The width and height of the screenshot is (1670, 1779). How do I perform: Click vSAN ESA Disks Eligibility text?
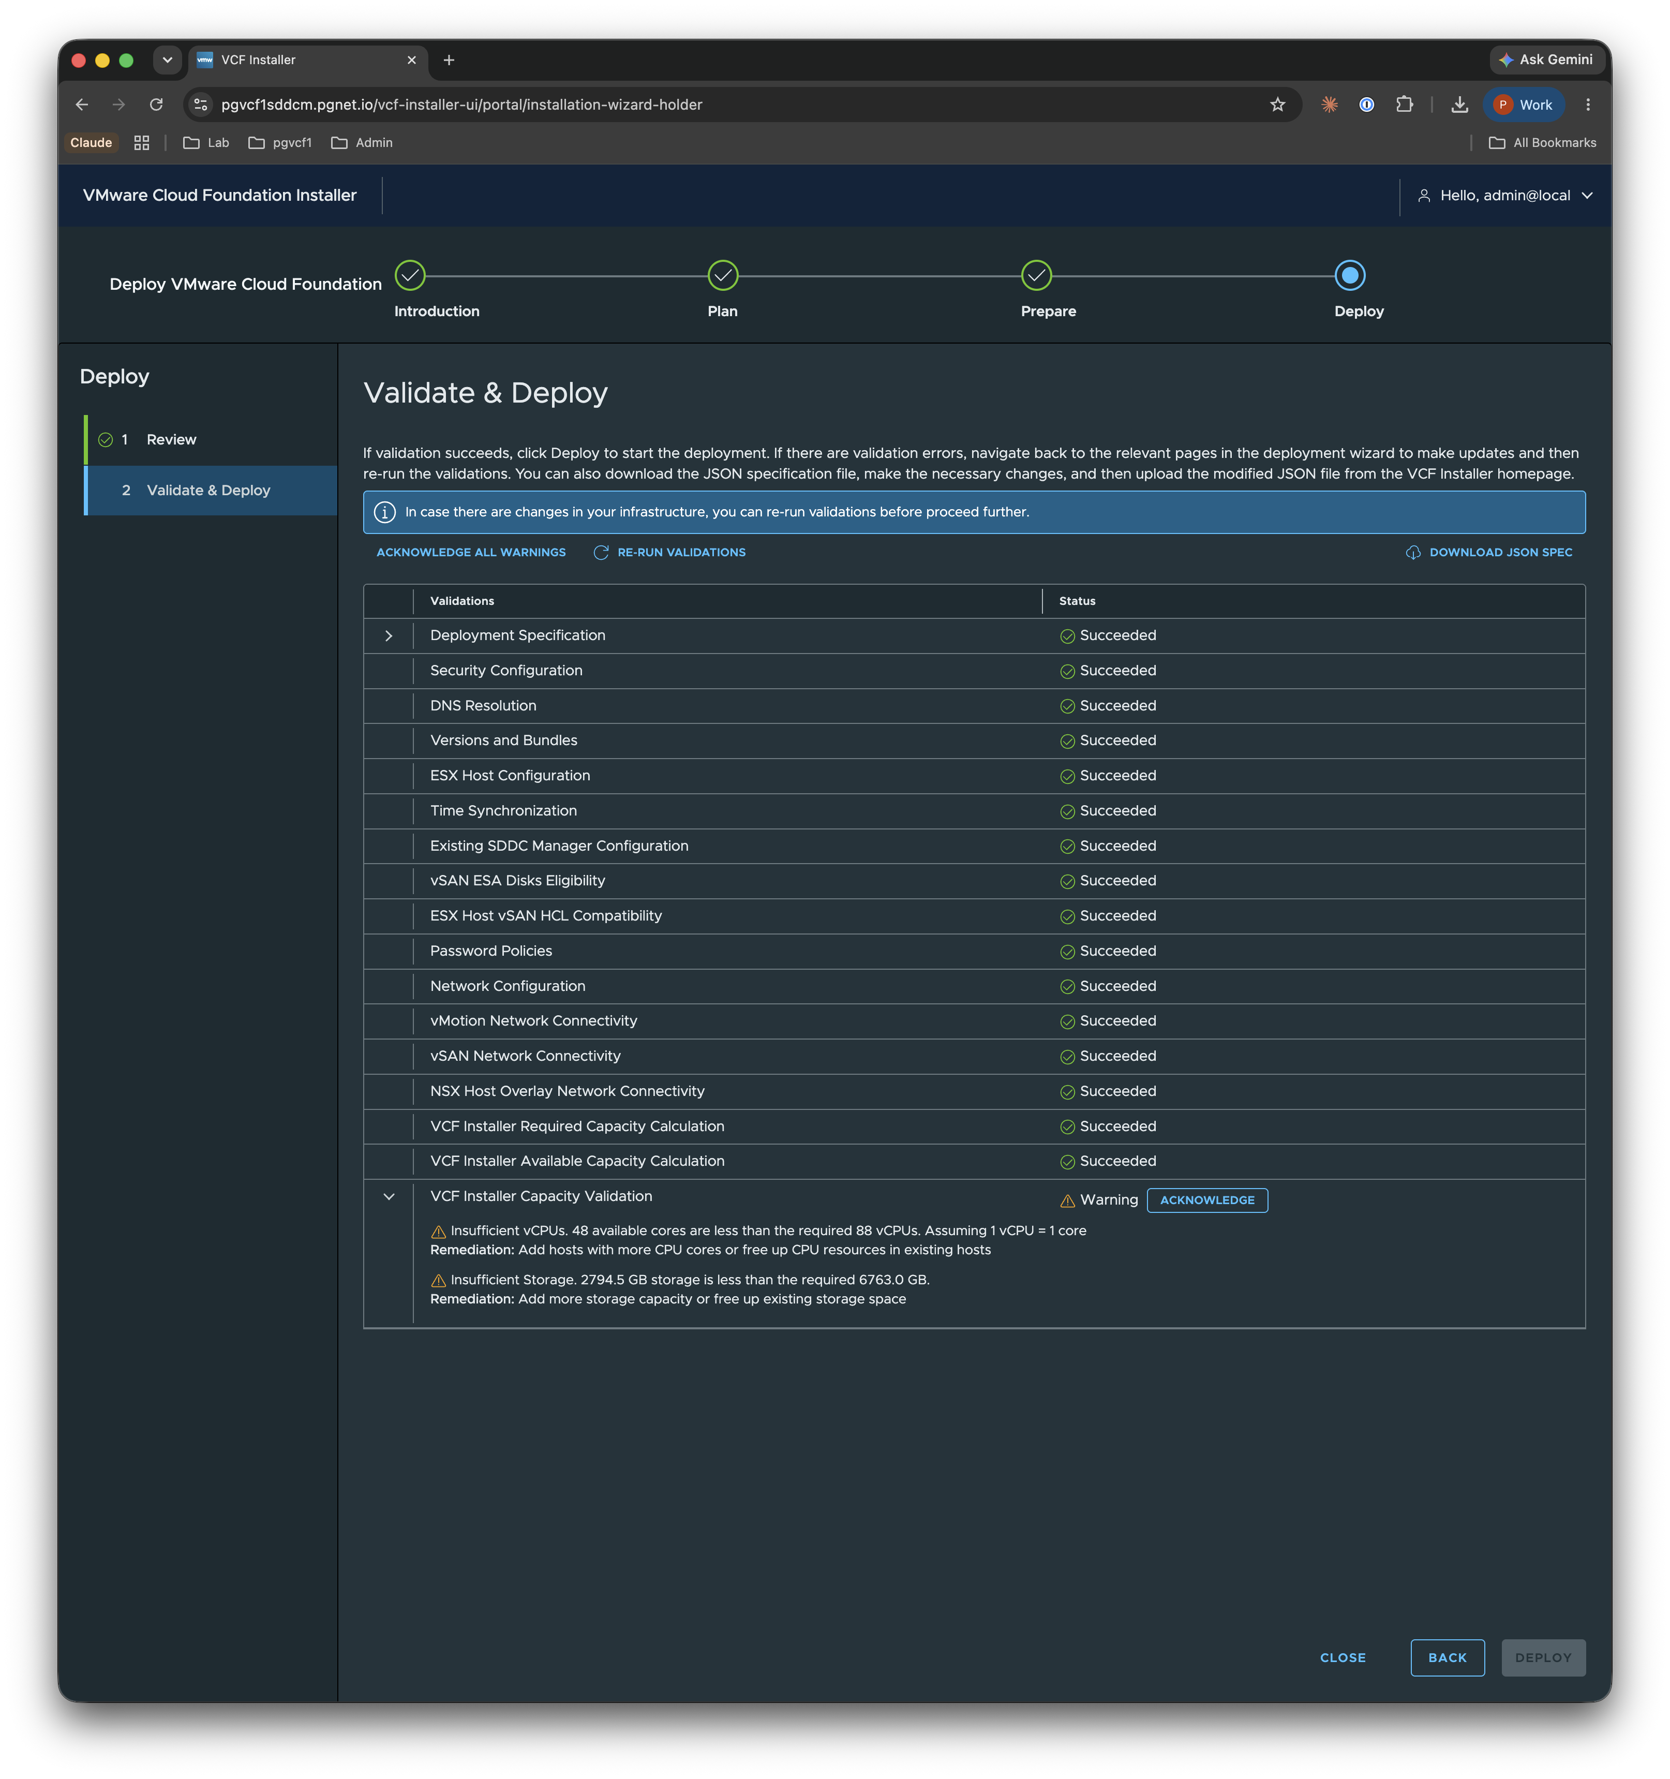(518, 881)
